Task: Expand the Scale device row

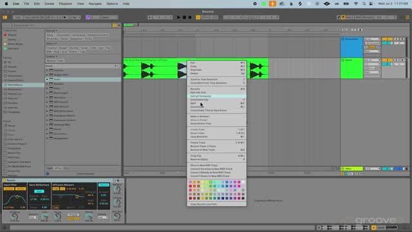Action: pos(47,79)
